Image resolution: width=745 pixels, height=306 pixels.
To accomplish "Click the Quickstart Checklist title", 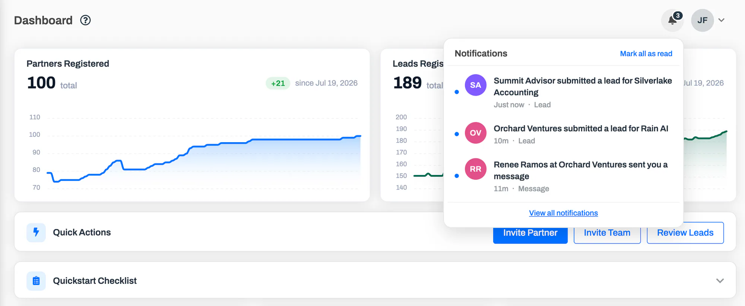I will pyautogui.click(x=95, y=281).
